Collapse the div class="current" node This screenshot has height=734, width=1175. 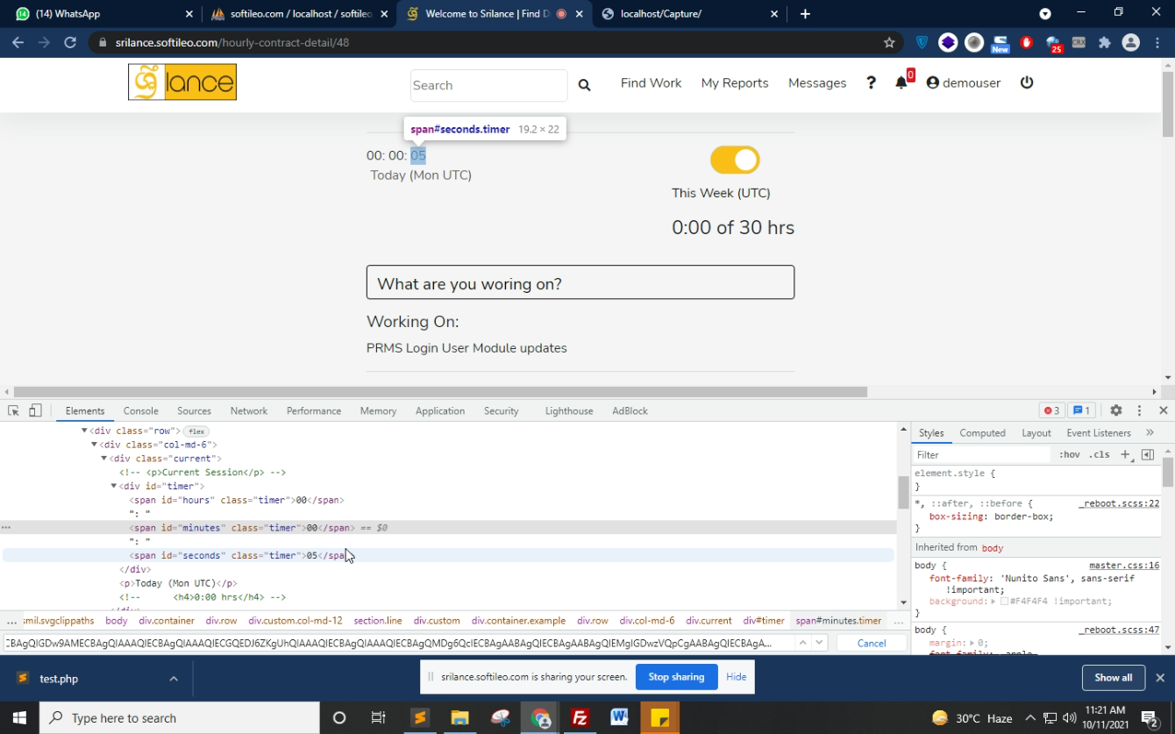point(104,459)
